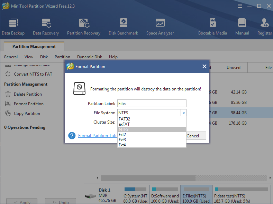Click the 176.18 GB unused value

coord(237,123)
